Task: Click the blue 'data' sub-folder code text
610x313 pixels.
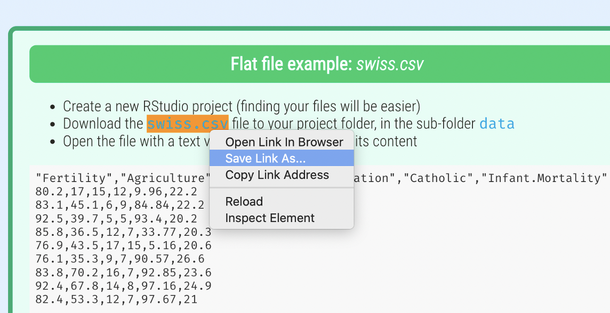Action: 496,123
